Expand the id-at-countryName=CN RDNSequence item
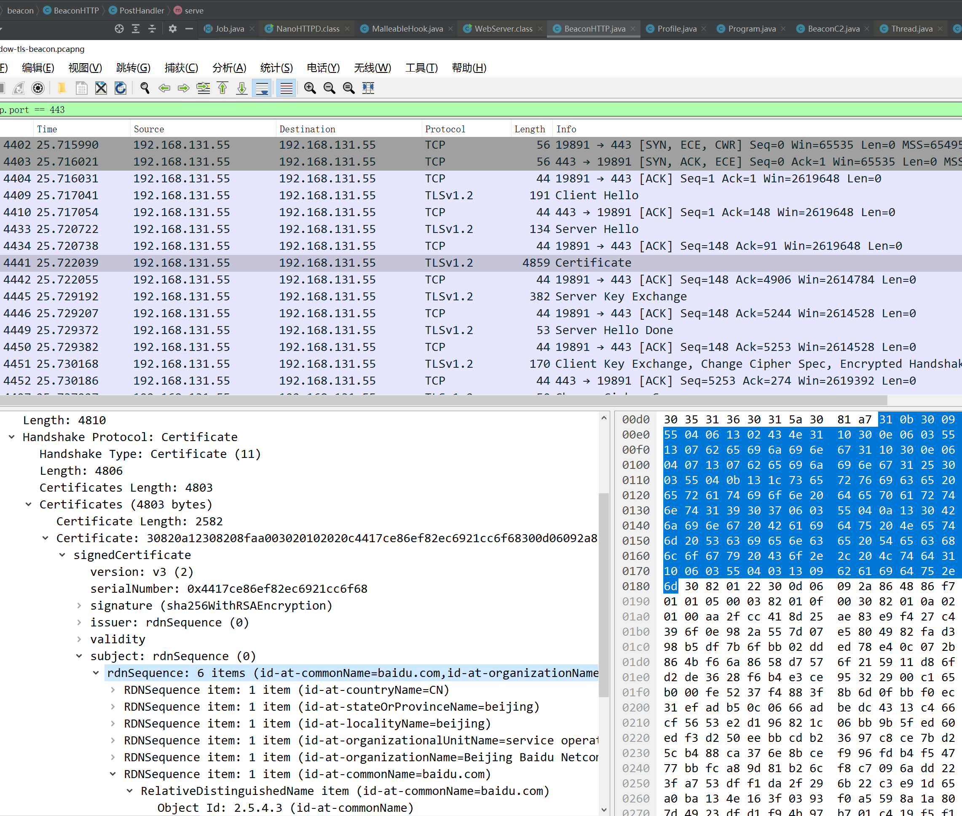Image resolution: width=962 pixels, height=816 pixels. tap(113, 690)
